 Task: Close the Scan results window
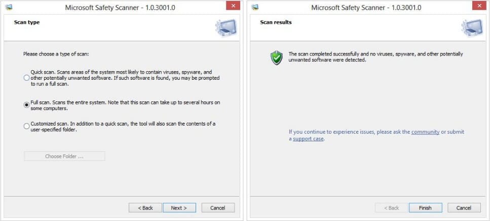coord(479,6)
